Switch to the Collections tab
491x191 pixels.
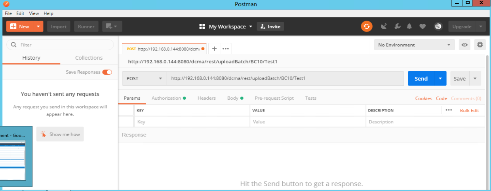(89, 58)
